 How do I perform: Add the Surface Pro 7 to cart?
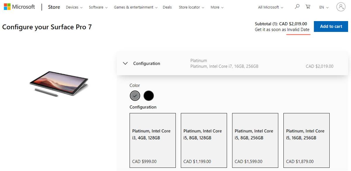coord(331,26)
